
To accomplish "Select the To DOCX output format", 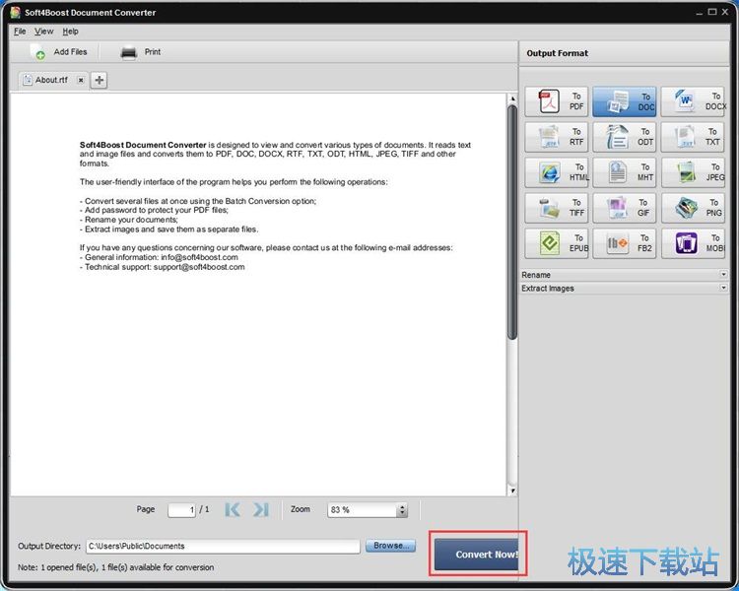I will pyautogui.click(x=694, y=101).
